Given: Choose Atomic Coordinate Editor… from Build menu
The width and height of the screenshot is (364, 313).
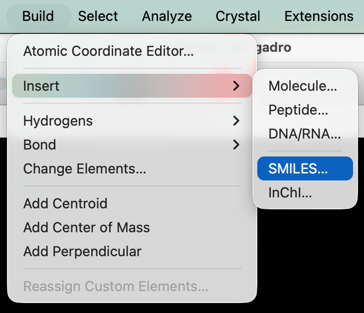Looking at the screenshot, I should coord(108,51).
